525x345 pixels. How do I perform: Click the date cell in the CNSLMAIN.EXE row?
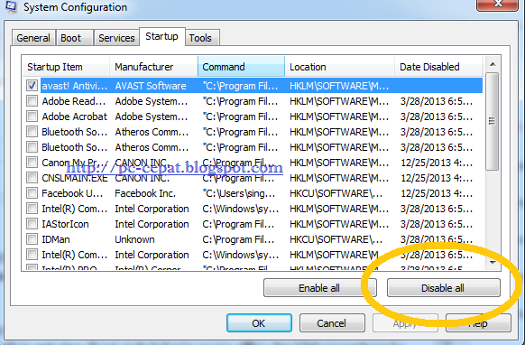point(437,178)
